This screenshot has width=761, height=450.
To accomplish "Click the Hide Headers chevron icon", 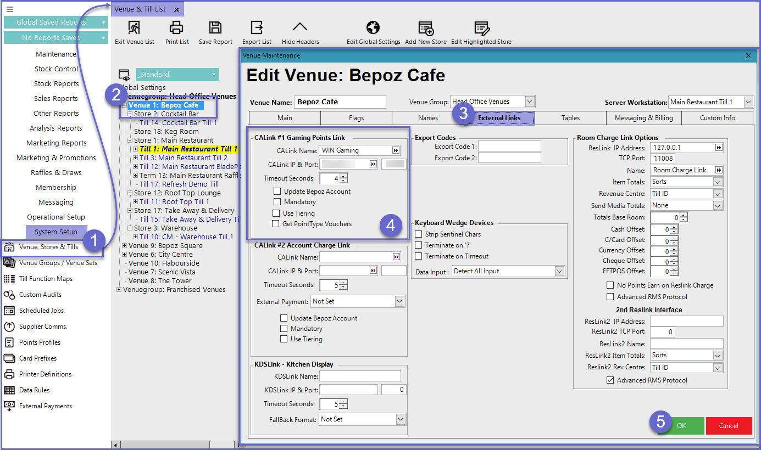I will (300, 26).
